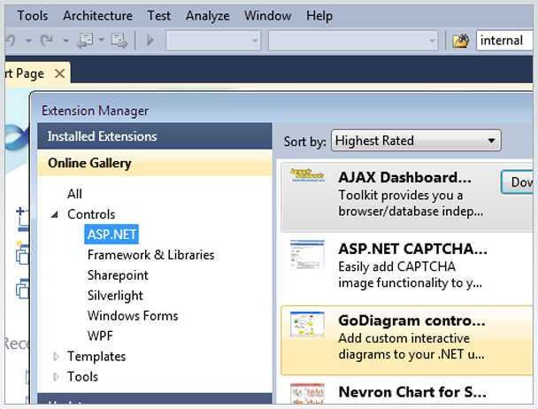Select the Tools category in tree
Screen dimensions: 538x409
pyautogui.click(x=82, y=377)
